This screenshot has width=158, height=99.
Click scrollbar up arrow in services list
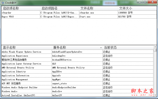coord(155,47)
